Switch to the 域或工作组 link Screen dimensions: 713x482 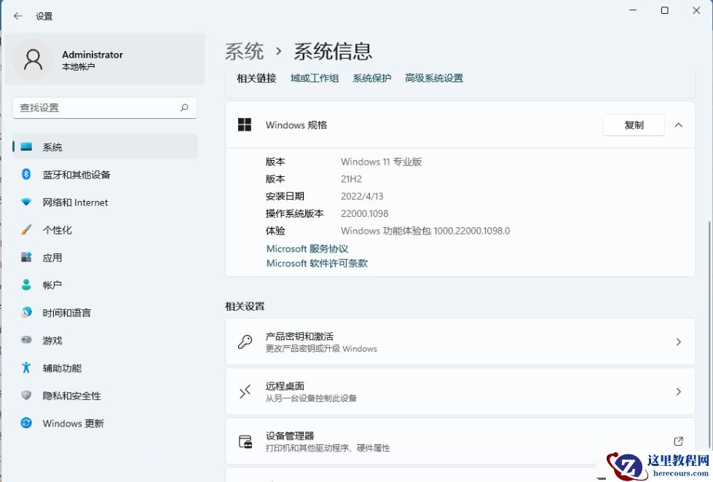tap(314, 78)
